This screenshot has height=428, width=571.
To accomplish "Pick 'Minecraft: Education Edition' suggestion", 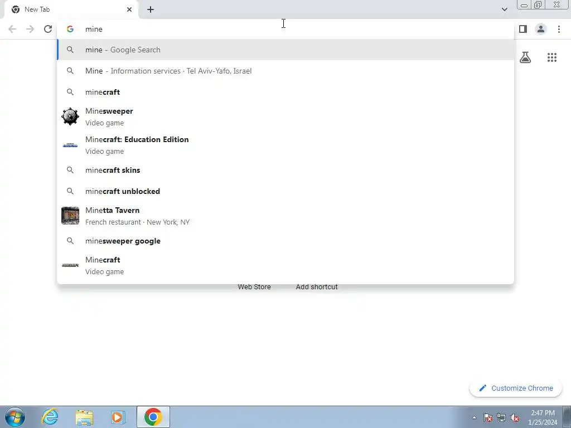I will click(x=285, y=145).
